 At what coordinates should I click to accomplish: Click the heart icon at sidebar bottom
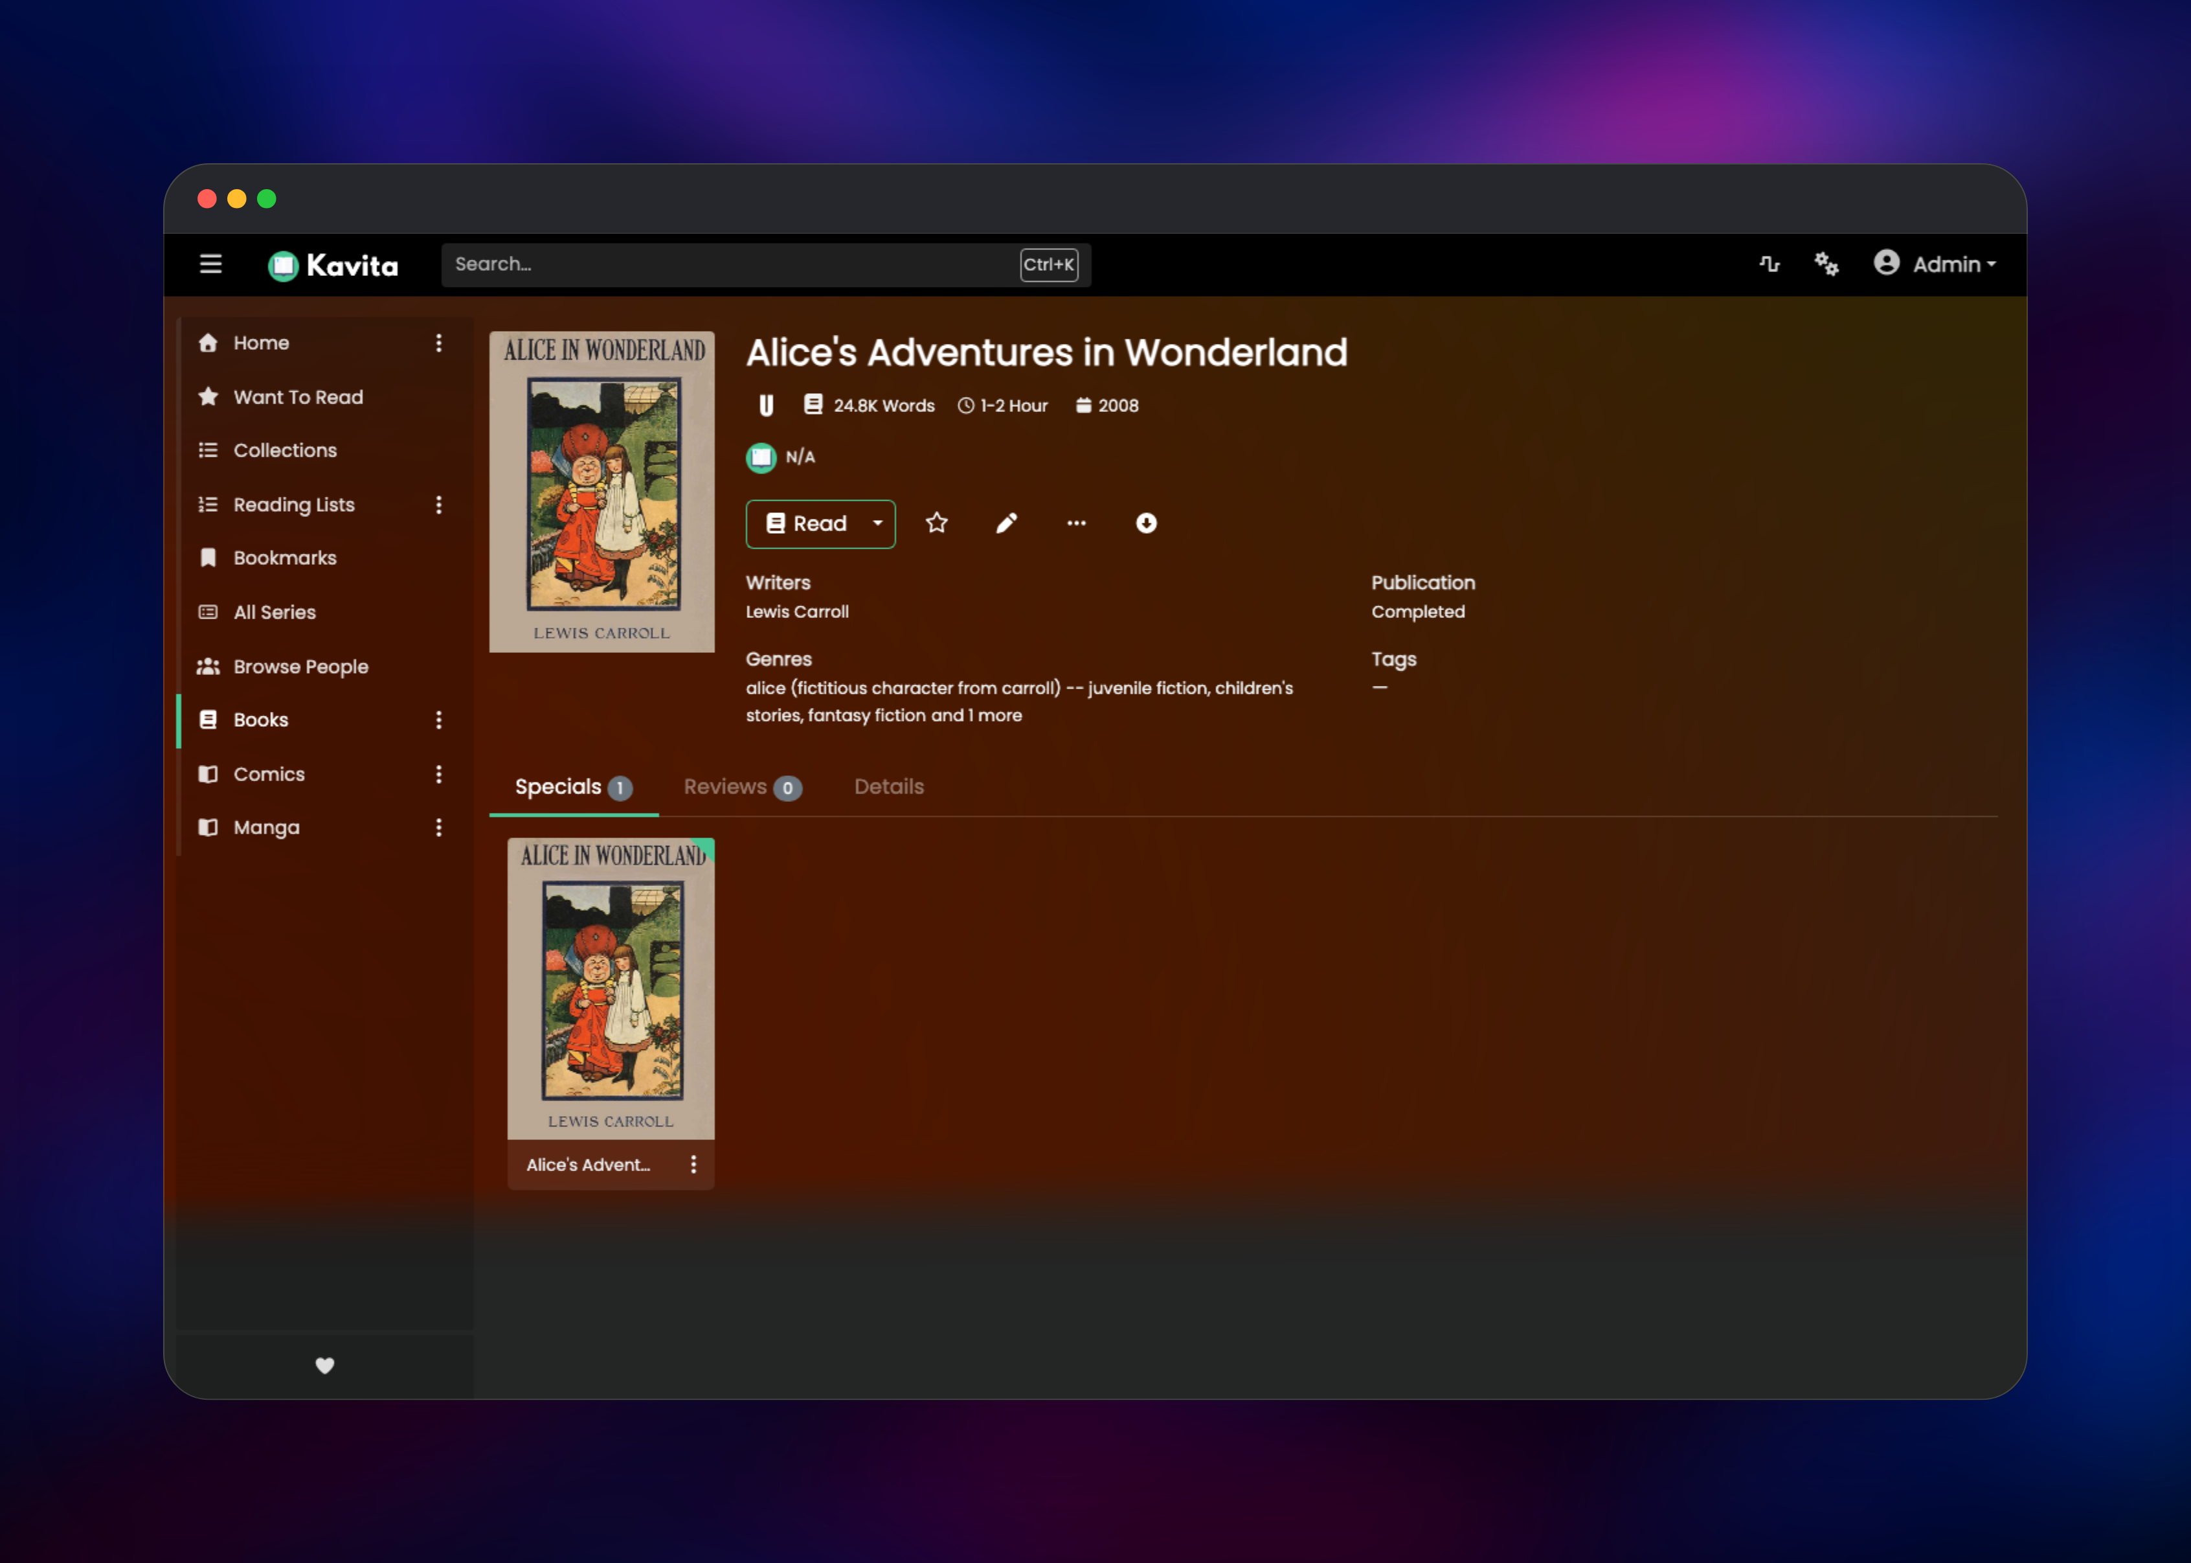[325, 1365]
